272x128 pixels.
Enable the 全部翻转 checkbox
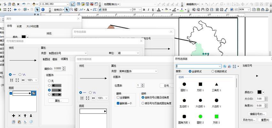click(118, 97)
